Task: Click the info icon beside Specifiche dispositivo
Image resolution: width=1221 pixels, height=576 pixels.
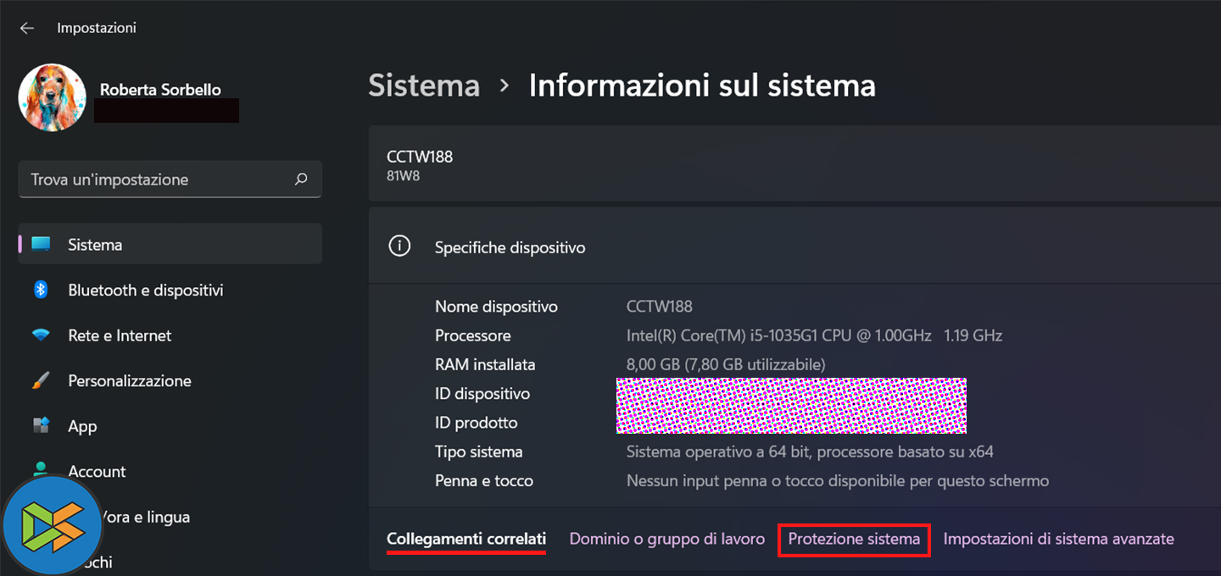Action: pos(399,246)
